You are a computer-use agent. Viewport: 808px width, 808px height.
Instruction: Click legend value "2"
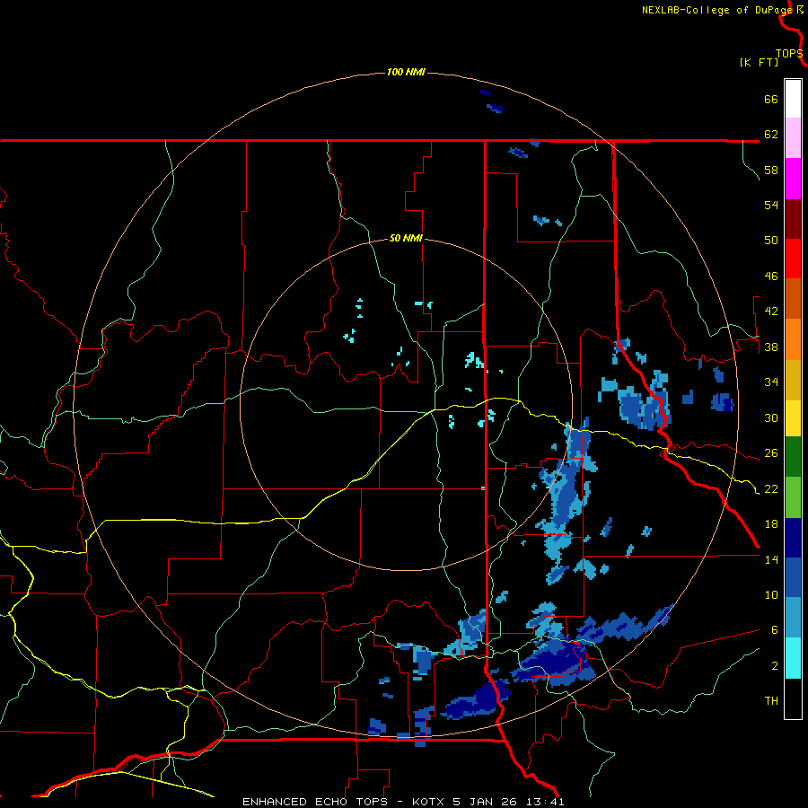pyautogui.click(x=774, y=666)
